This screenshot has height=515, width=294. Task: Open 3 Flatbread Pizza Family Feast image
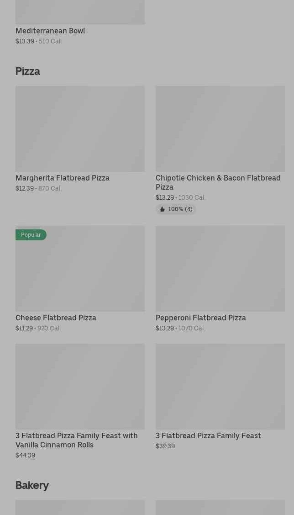220,387
